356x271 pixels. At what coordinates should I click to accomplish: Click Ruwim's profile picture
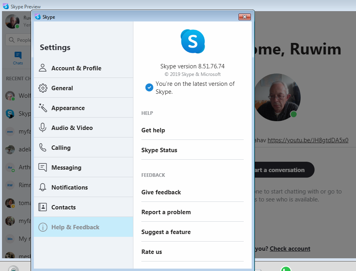[278, 97]
